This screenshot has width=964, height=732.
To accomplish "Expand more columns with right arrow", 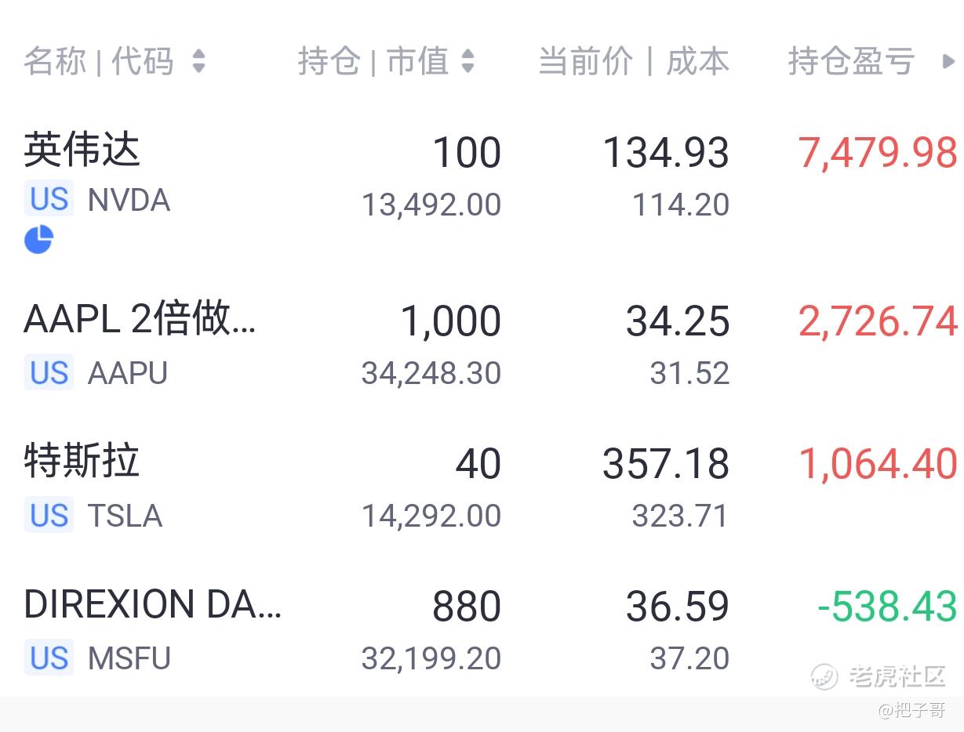I will [x=948, y=61].
